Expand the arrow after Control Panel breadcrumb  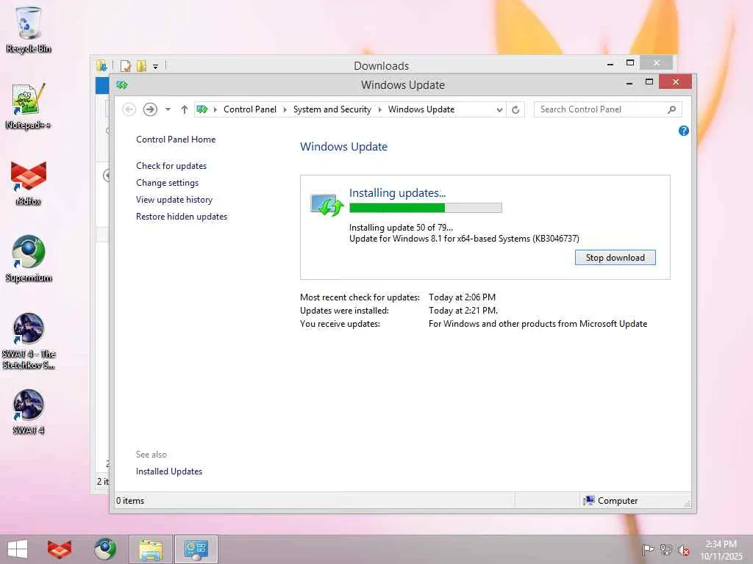pyautogui.click(x=285, y=110)
